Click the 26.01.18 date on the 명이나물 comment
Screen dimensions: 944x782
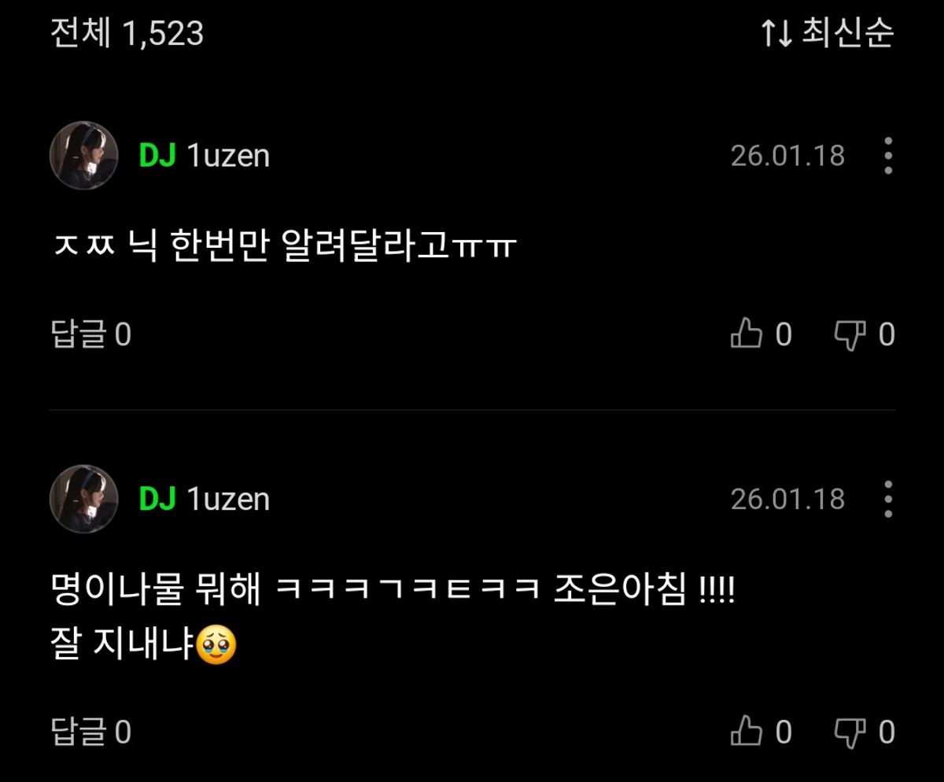(787, 499)
